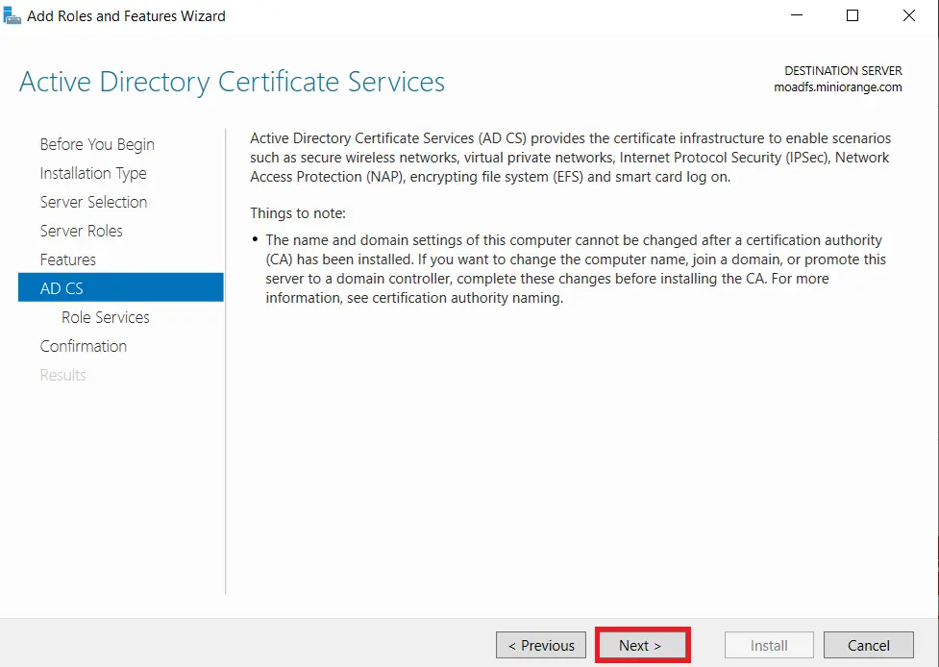The image size is (939, 667).
Task: Select the grayed-out Results step
Action: pyautogui.click(x=62, y=375)
